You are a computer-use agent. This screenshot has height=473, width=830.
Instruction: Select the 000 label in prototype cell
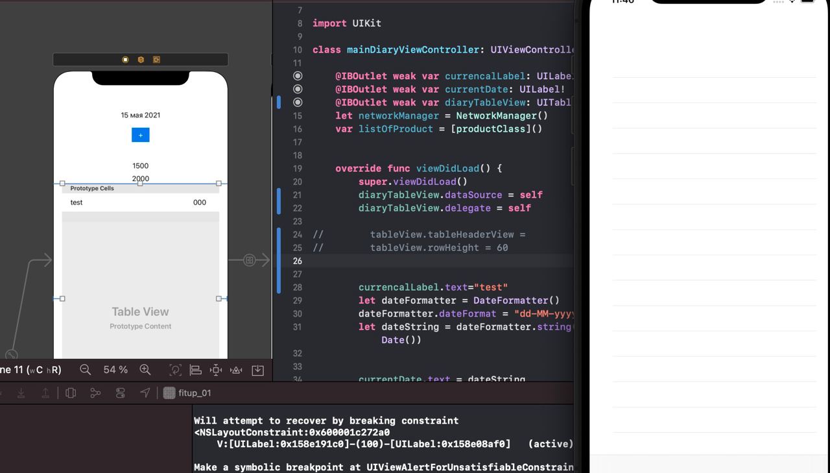point(200,202)
